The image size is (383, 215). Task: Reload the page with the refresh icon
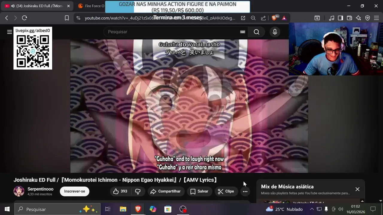coord(25,18)
